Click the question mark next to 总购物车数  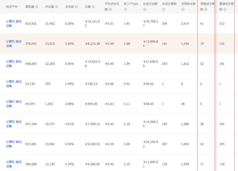point(182,9)
